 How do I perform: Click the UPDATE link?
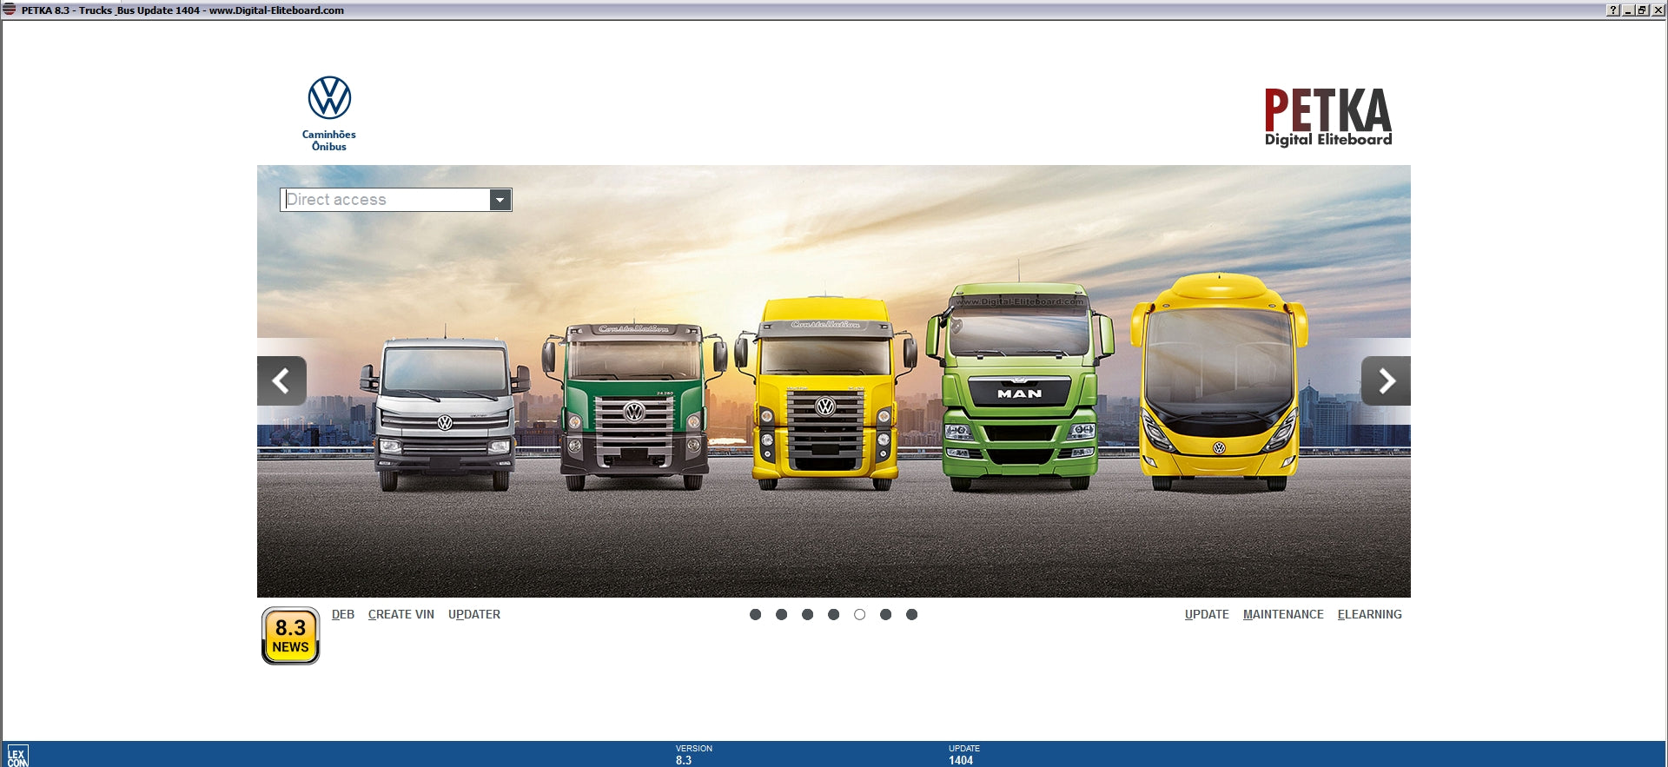click(x=1207, y=614)
